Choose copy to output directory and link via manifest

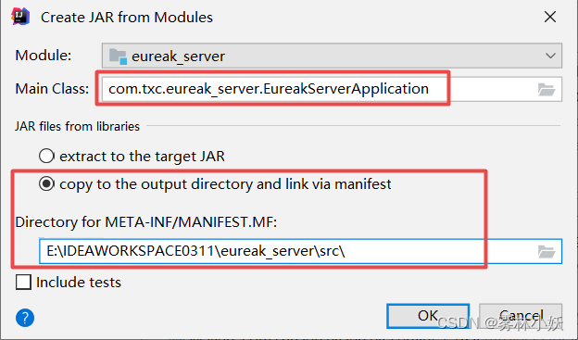pyautogui.click(x=46, y=183)
